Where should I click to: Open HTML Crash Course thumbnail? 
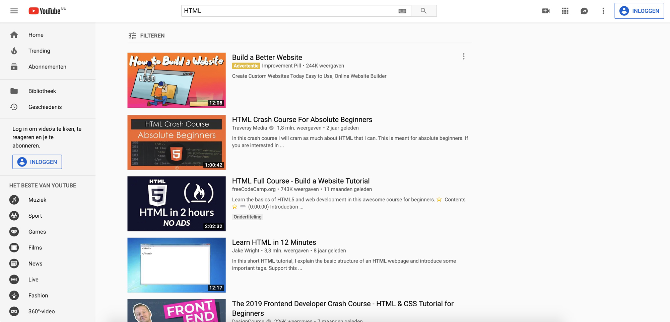click(x=177, y=142)
